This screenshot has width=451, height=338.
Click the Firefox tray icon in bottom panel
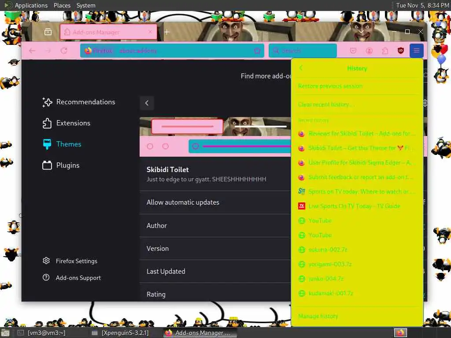pos(400,333)
